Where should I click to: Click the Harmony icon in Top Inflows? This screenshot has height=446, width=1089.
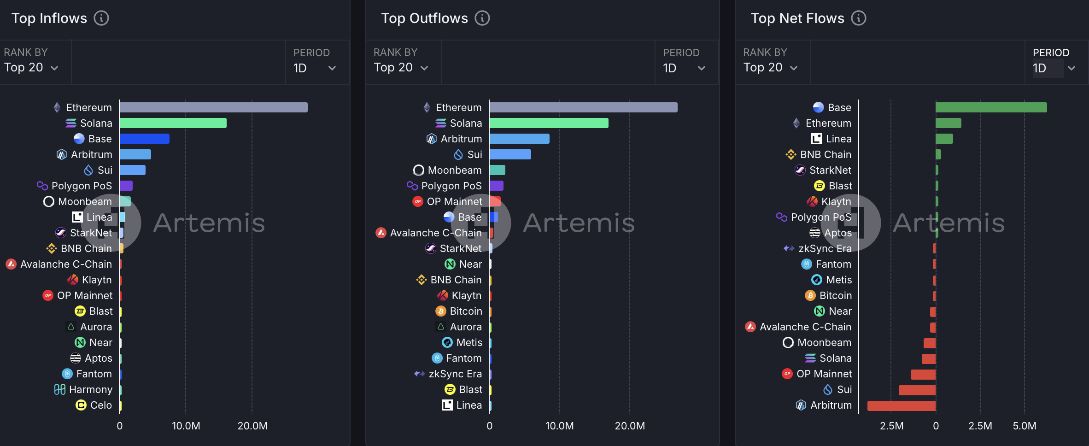coord(60,390)
